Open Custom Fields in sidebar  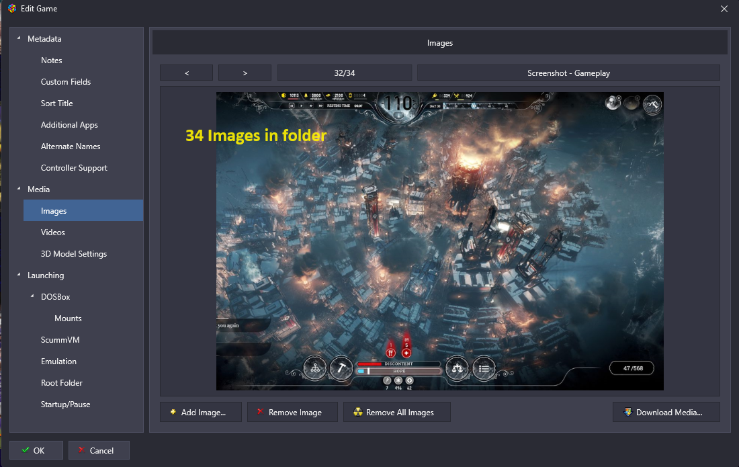click(x=66, y=82)
